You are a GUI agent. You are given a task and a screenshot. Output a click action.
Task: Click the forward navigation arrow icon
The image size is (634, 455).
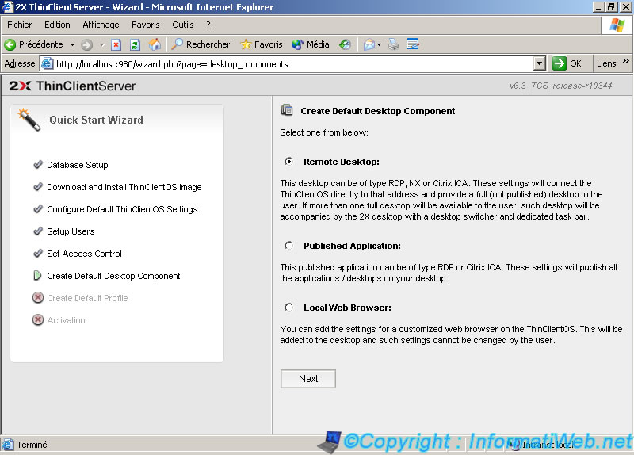click(x=86, y=44)
